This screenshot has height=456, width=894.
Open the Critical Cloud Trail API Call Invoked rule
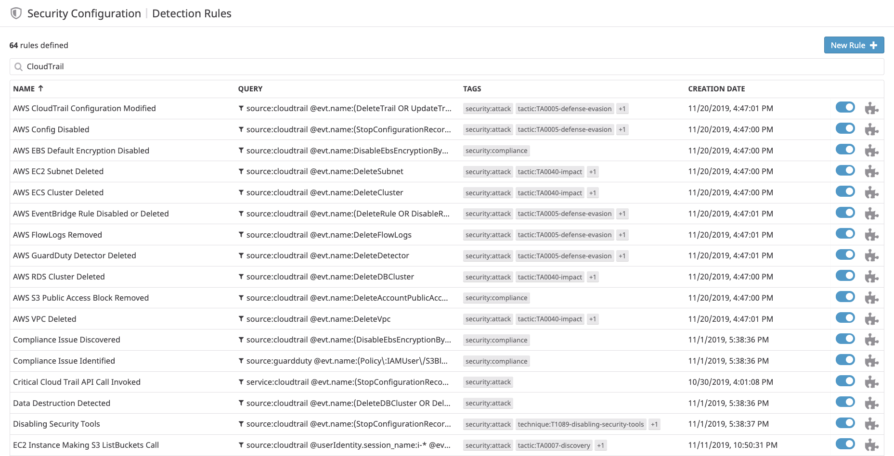click(x=77, y=382)
